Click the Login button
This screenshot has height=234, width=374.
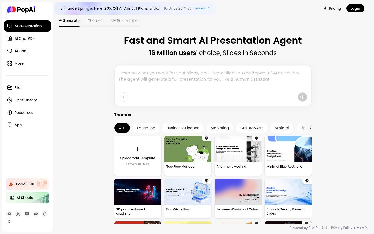[355, 8]
